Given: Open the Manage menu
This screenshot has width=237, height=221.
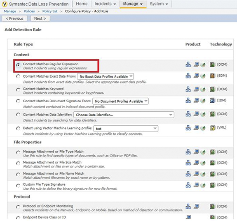Looking at the screenshot, I should [x=133, y=4].
